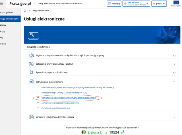Screen dimensions: 182x135
Task: Open the Ewa Ziemak user account dropdown
Action: pyautogui.click(x=136, y=3)
